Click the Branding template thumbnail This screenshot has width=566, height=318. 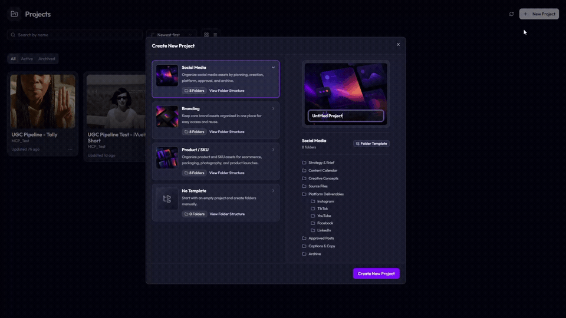[167, 117]
